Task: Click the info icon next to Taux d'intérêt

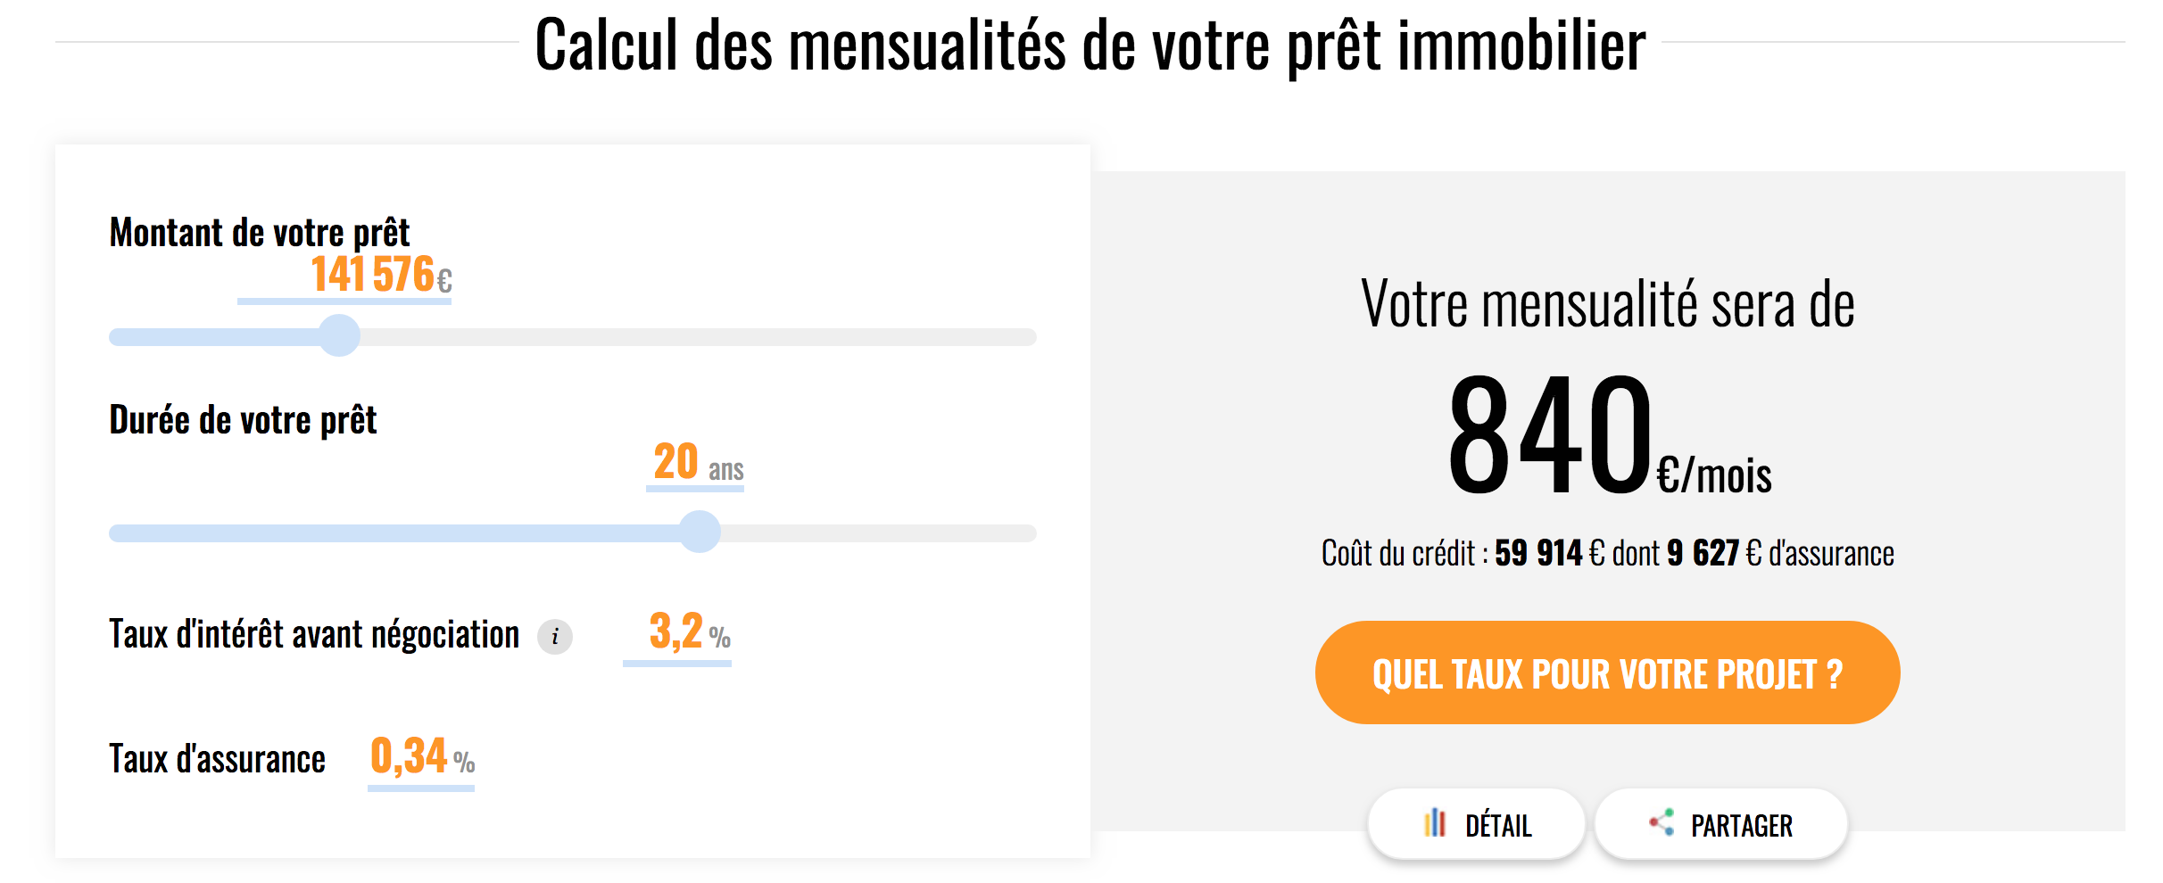Action: 554,637
